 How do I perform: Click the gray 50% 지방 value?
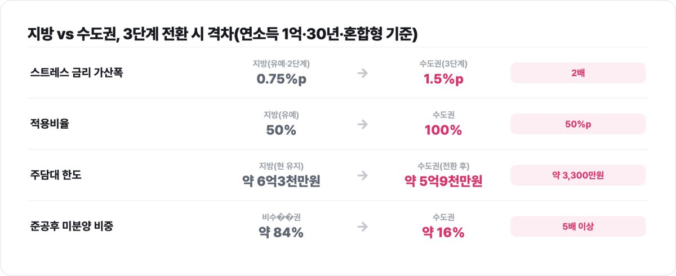tap(281, 130)
